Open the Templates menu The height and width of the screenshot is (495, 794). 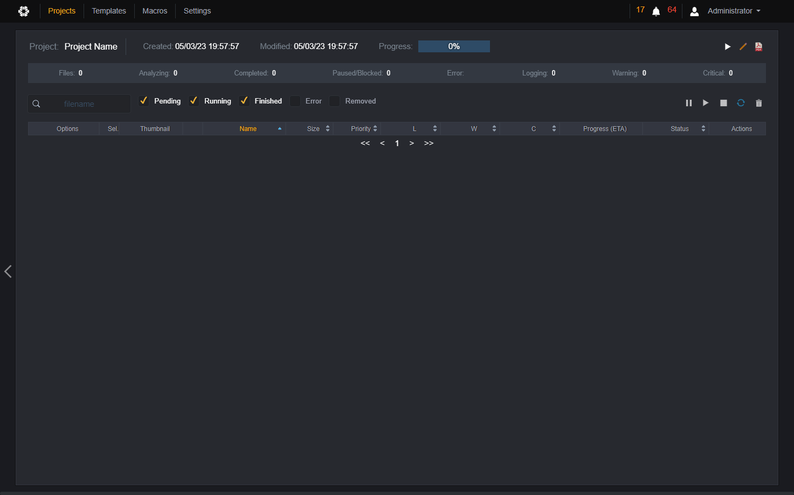coord(109,11)
